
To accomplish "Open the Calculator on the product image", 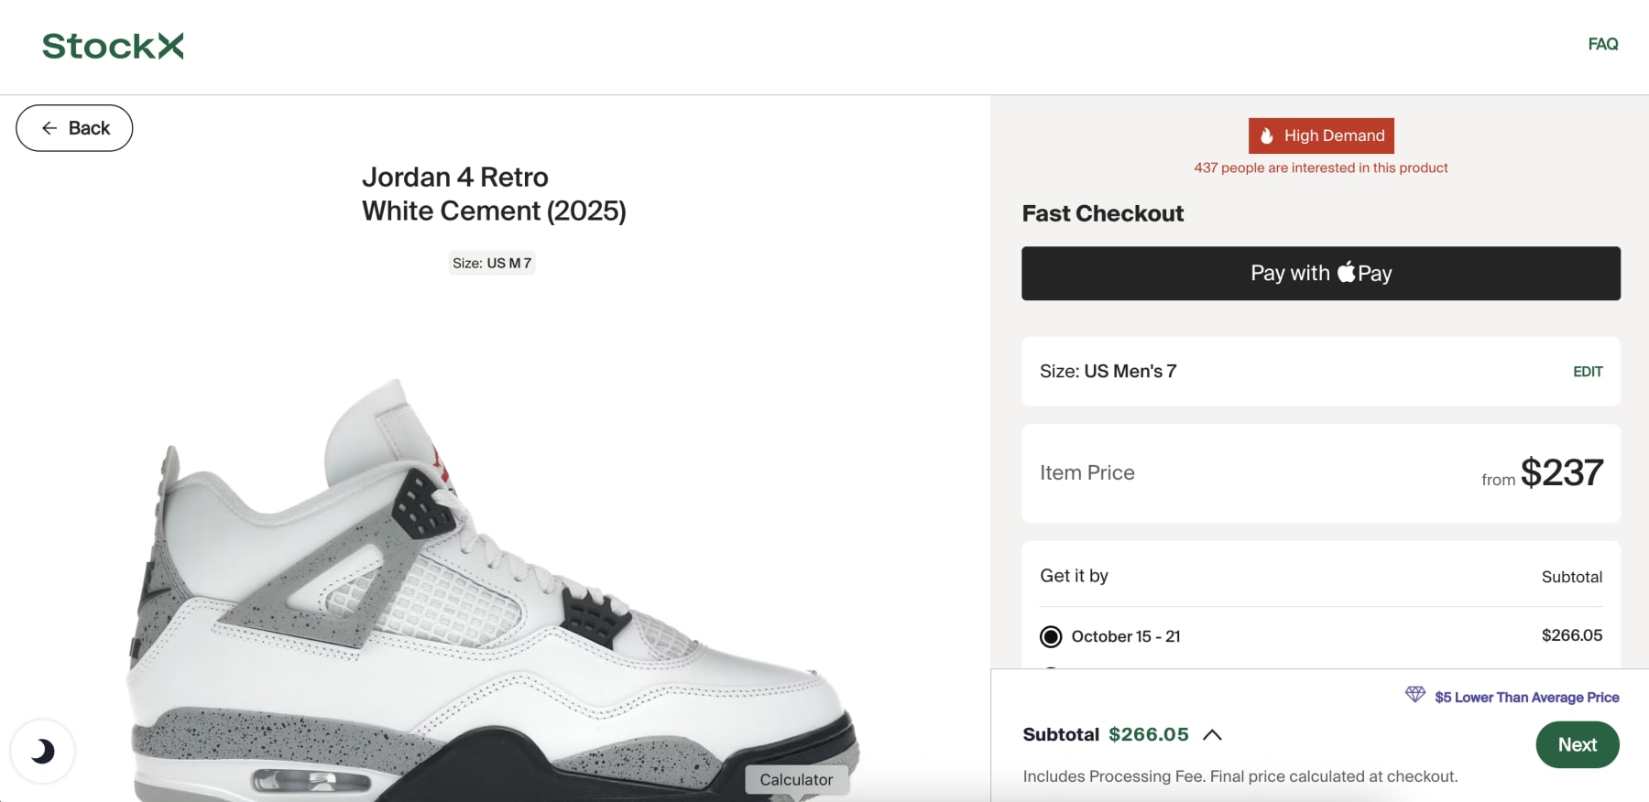I will pyautogui.click(x=795, y=779).
